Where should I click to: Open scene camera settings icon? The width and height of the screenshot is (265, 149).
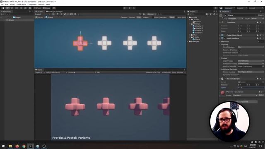point(144,14)
